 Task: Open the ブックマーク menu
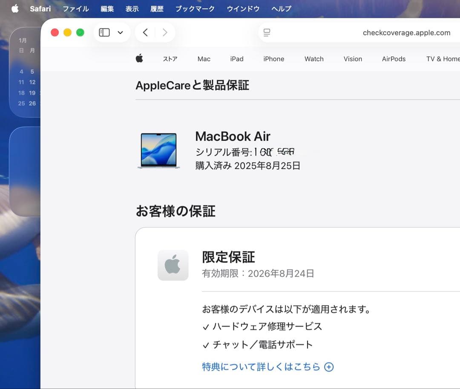[195, 9]
